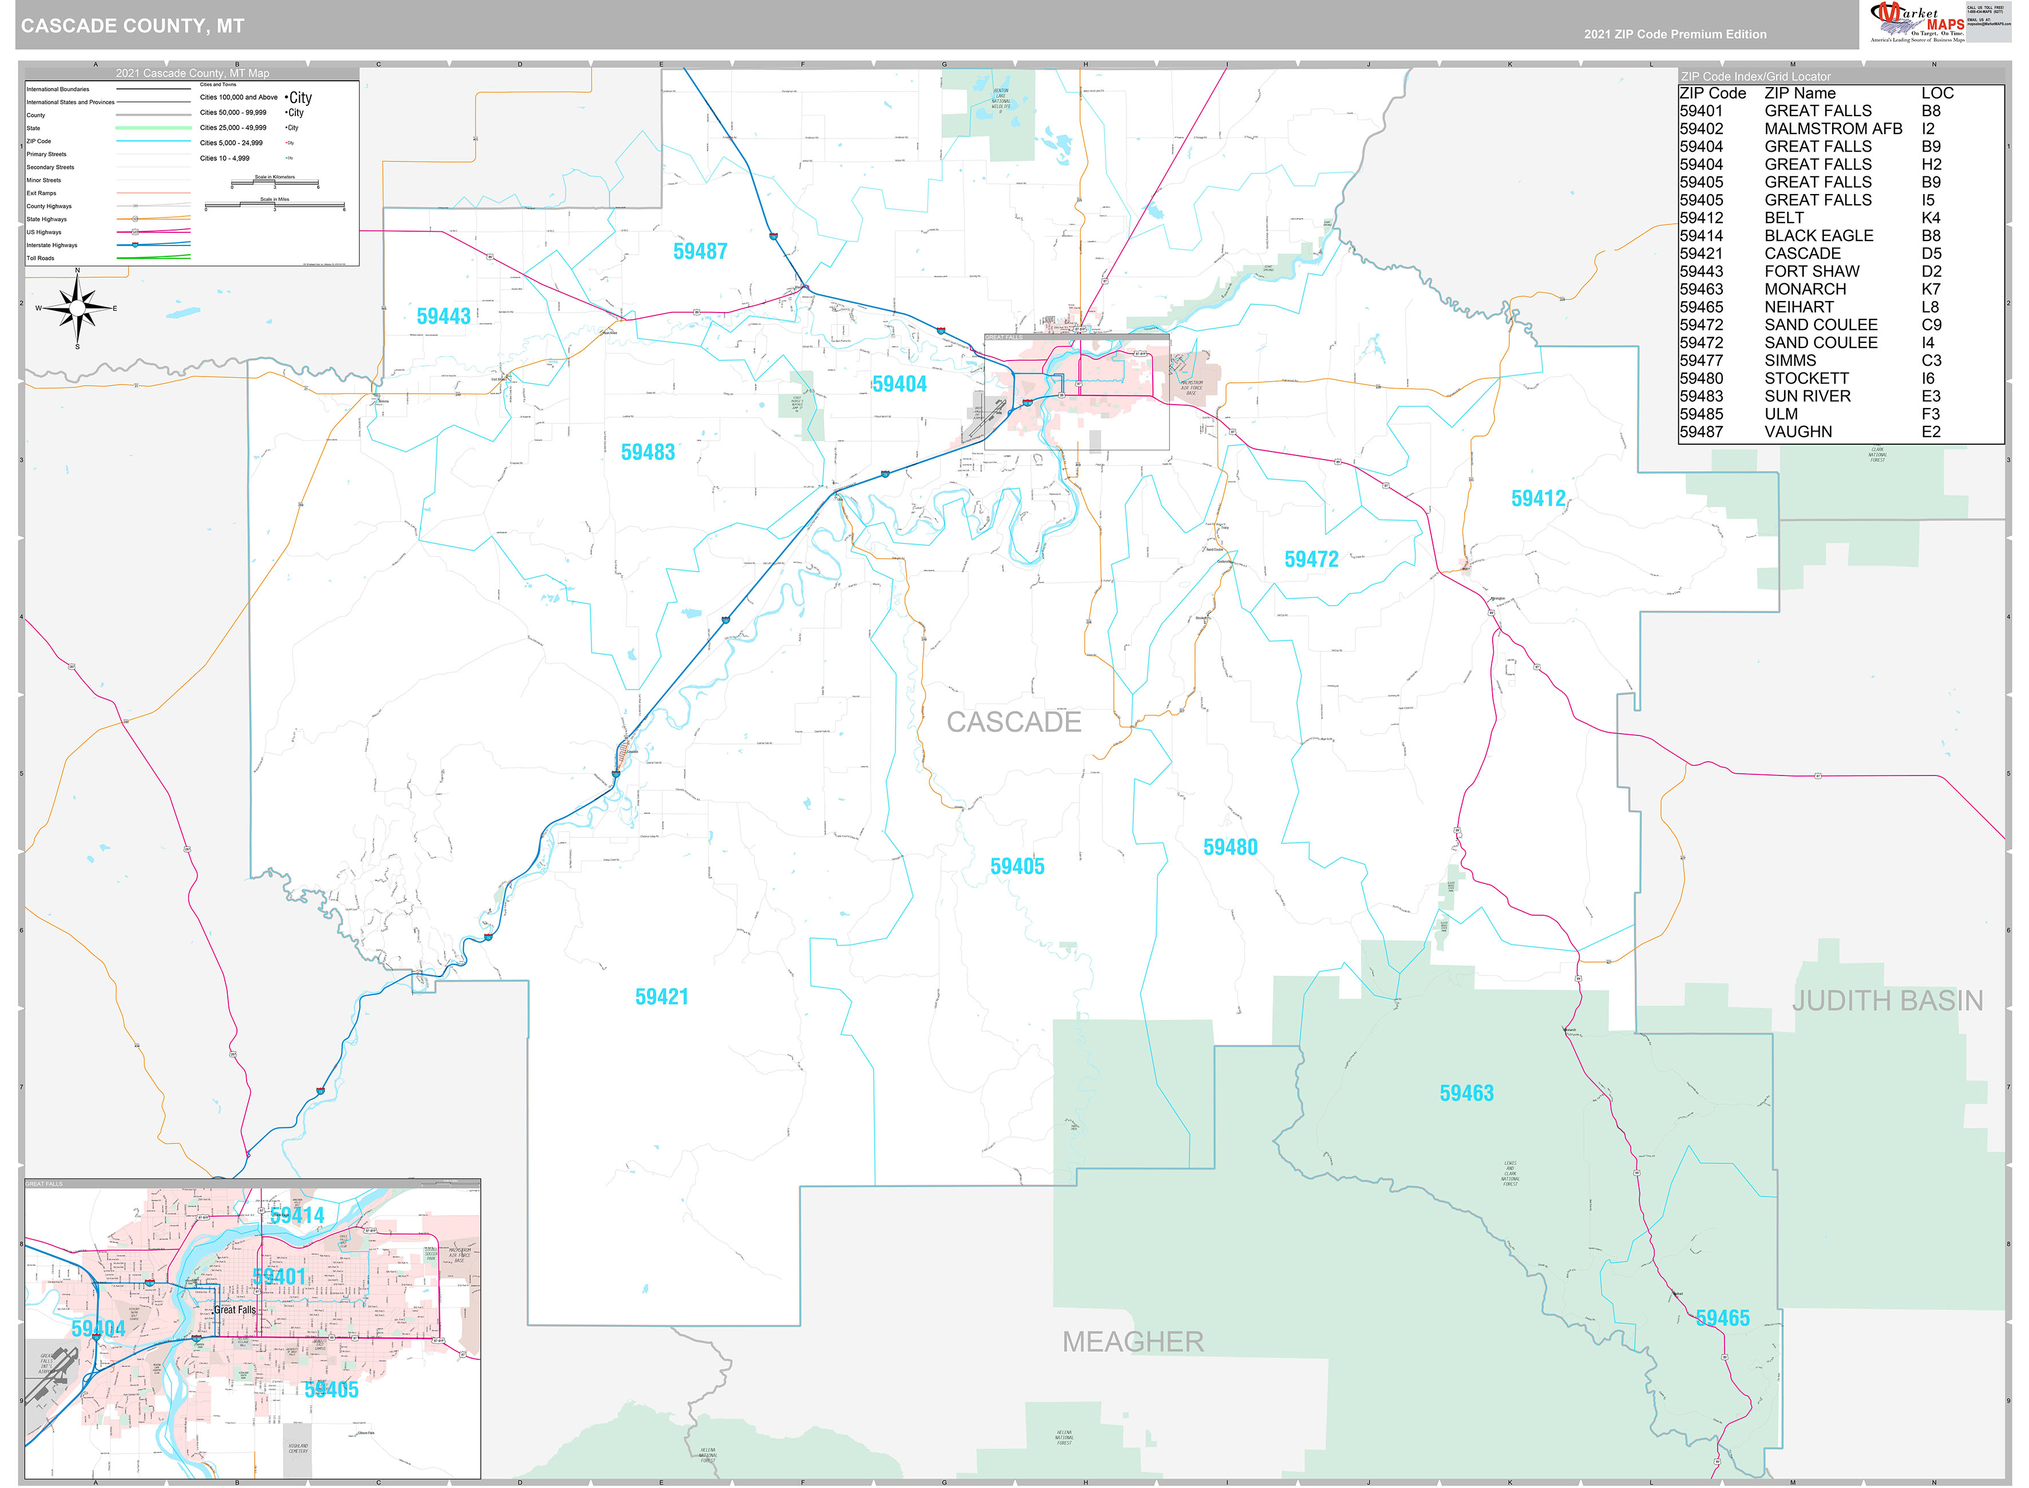Click the green State line sample in legend
The image size is (2029, 1488).
tap(153, 129)
